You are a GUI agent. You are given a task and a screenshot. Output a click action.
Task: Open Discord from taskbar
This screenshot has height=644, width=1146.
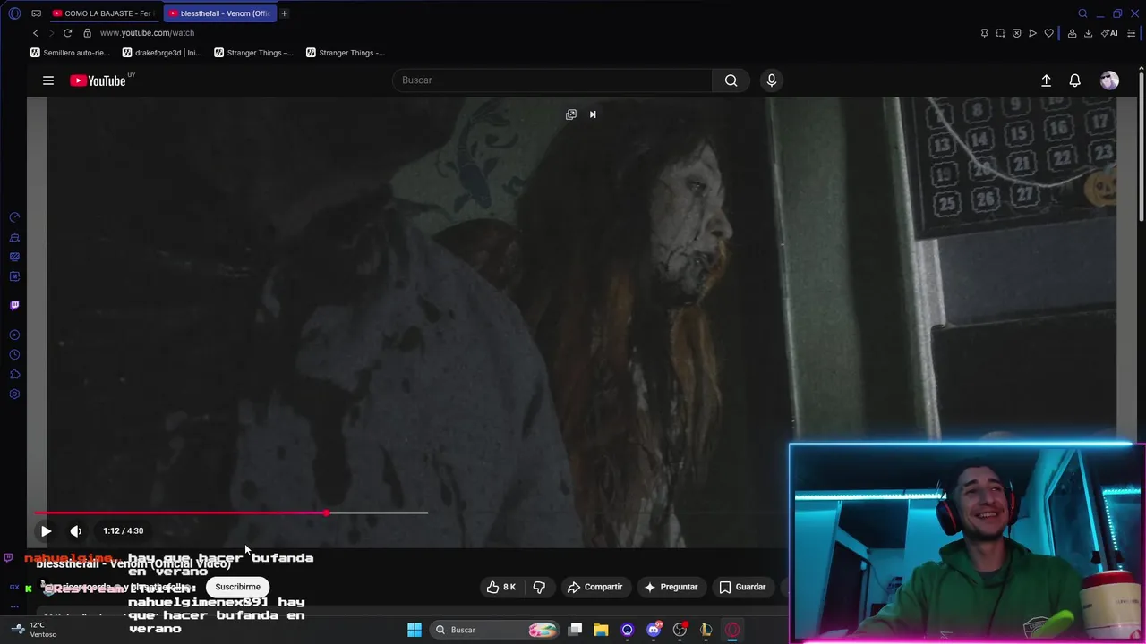[x=654, y=630]
